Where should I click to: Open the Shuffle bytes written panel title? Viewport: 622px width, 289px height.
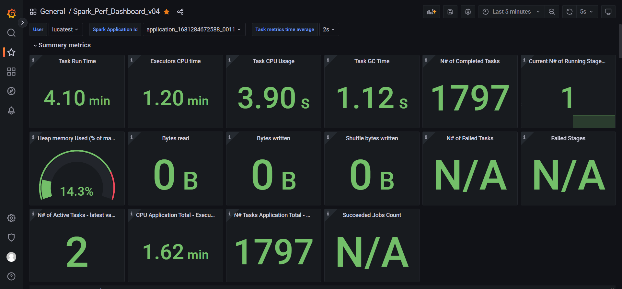pos(372,138)
